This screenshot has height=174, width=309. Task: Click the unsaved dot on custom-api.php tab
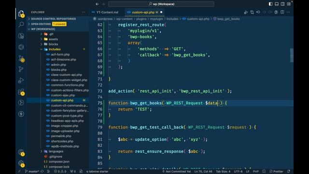pyautogui.click(x=161, y=12)
